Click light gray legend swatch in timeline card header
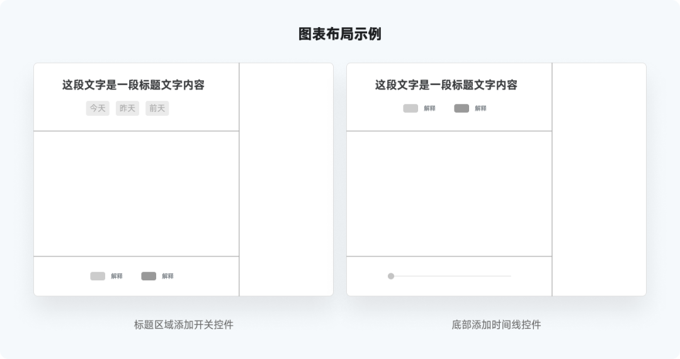The height and width of the screenshot is (359, 680). click(x=411, y=108)
